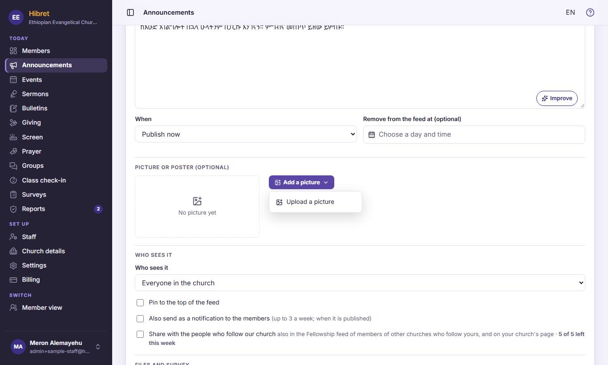608x365 pixels.
Task: Click the Improve button
Action: 557,98
